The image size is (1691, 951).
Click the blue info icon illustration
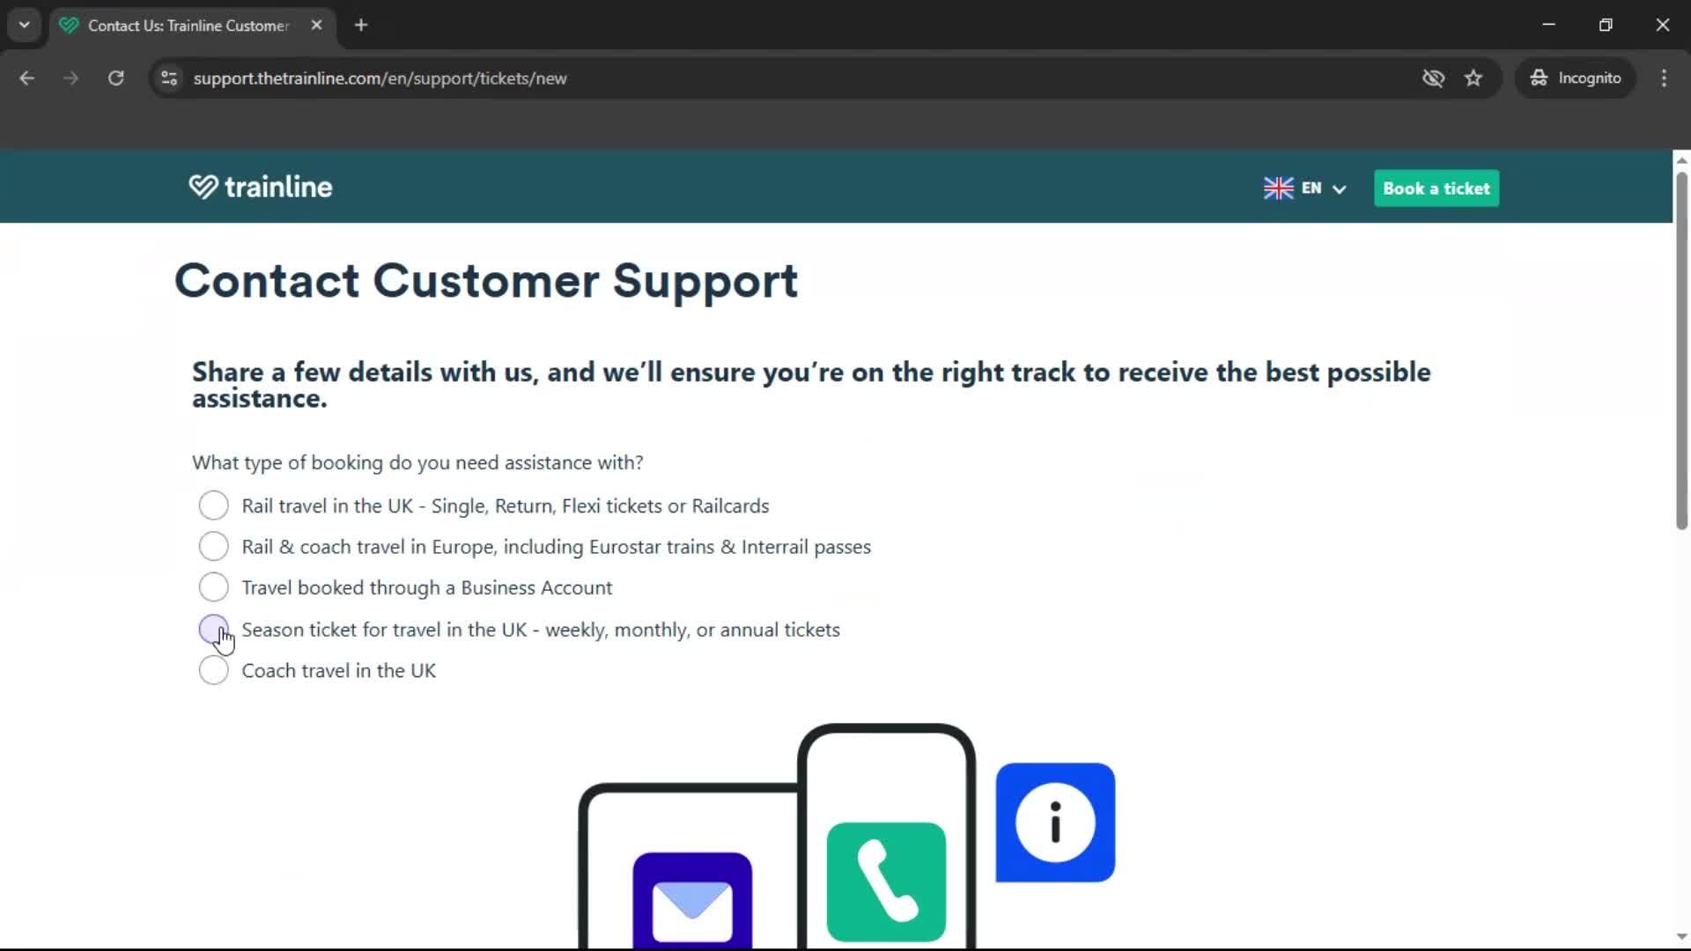point(1054,822)
